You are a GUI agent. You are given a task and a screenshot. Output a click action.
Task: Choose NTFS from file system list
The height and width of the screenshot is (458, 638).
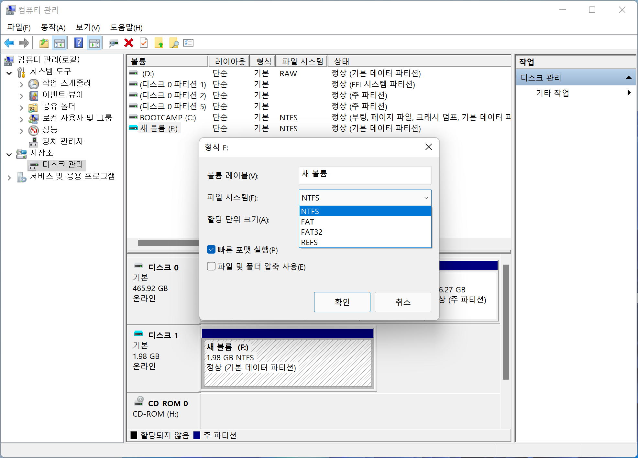point(365,211)
